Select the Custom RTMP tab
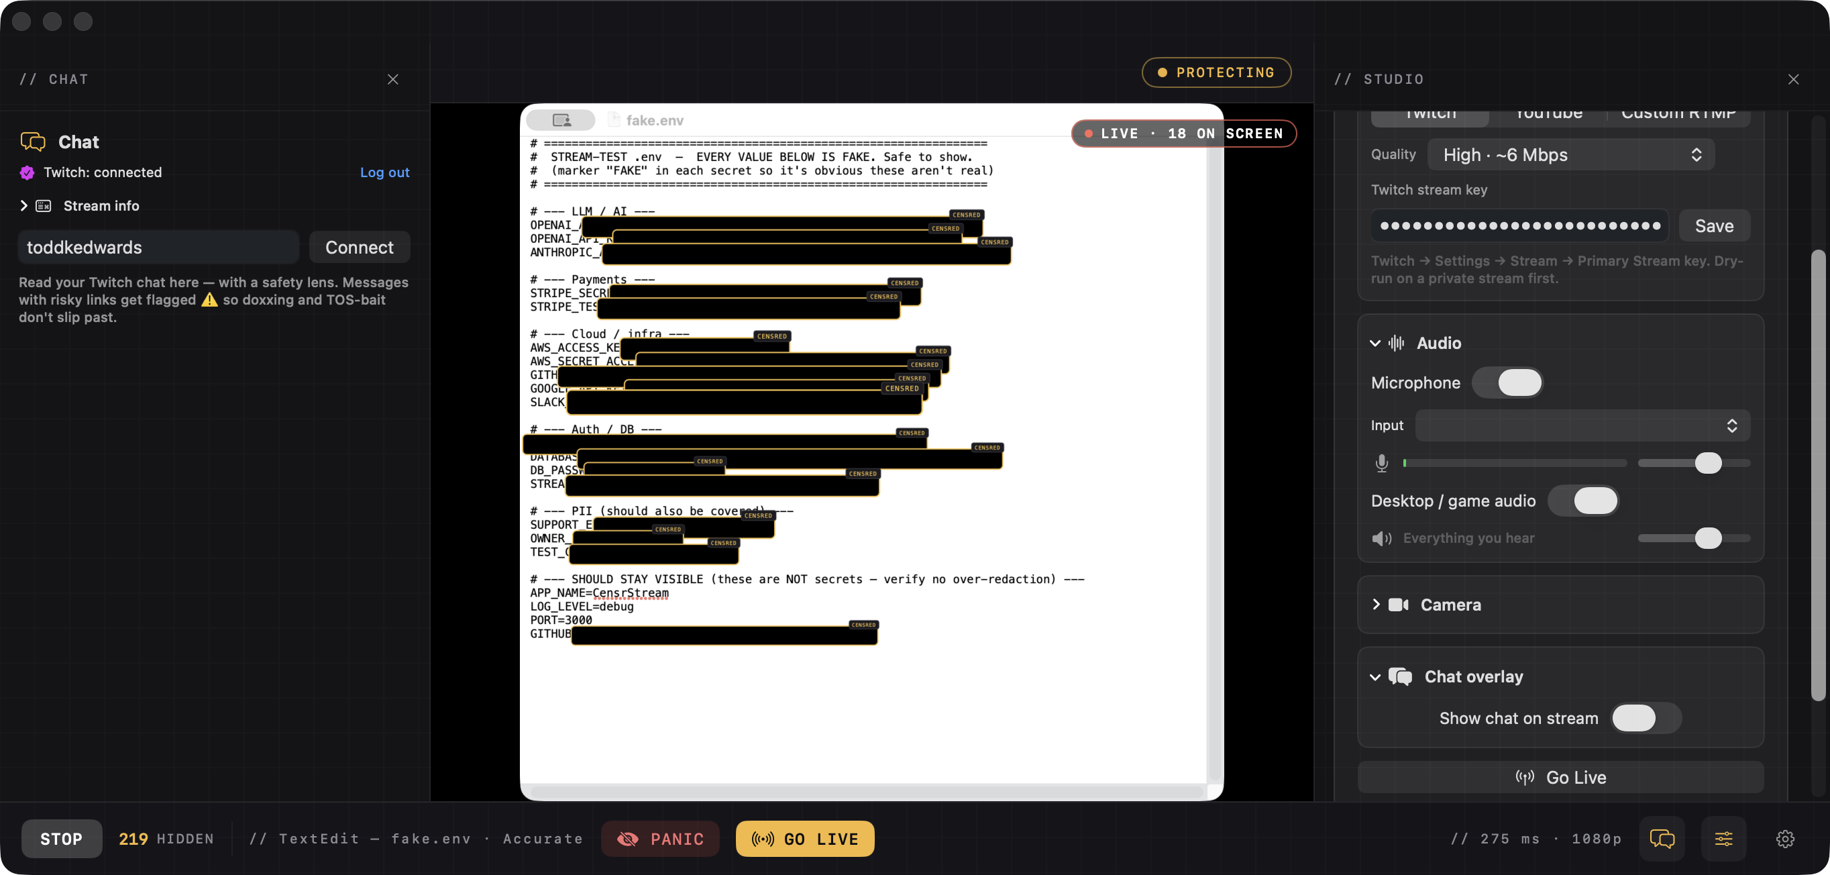The width and height of the screenshot is (1830, 875). (x=1678, y=117)
